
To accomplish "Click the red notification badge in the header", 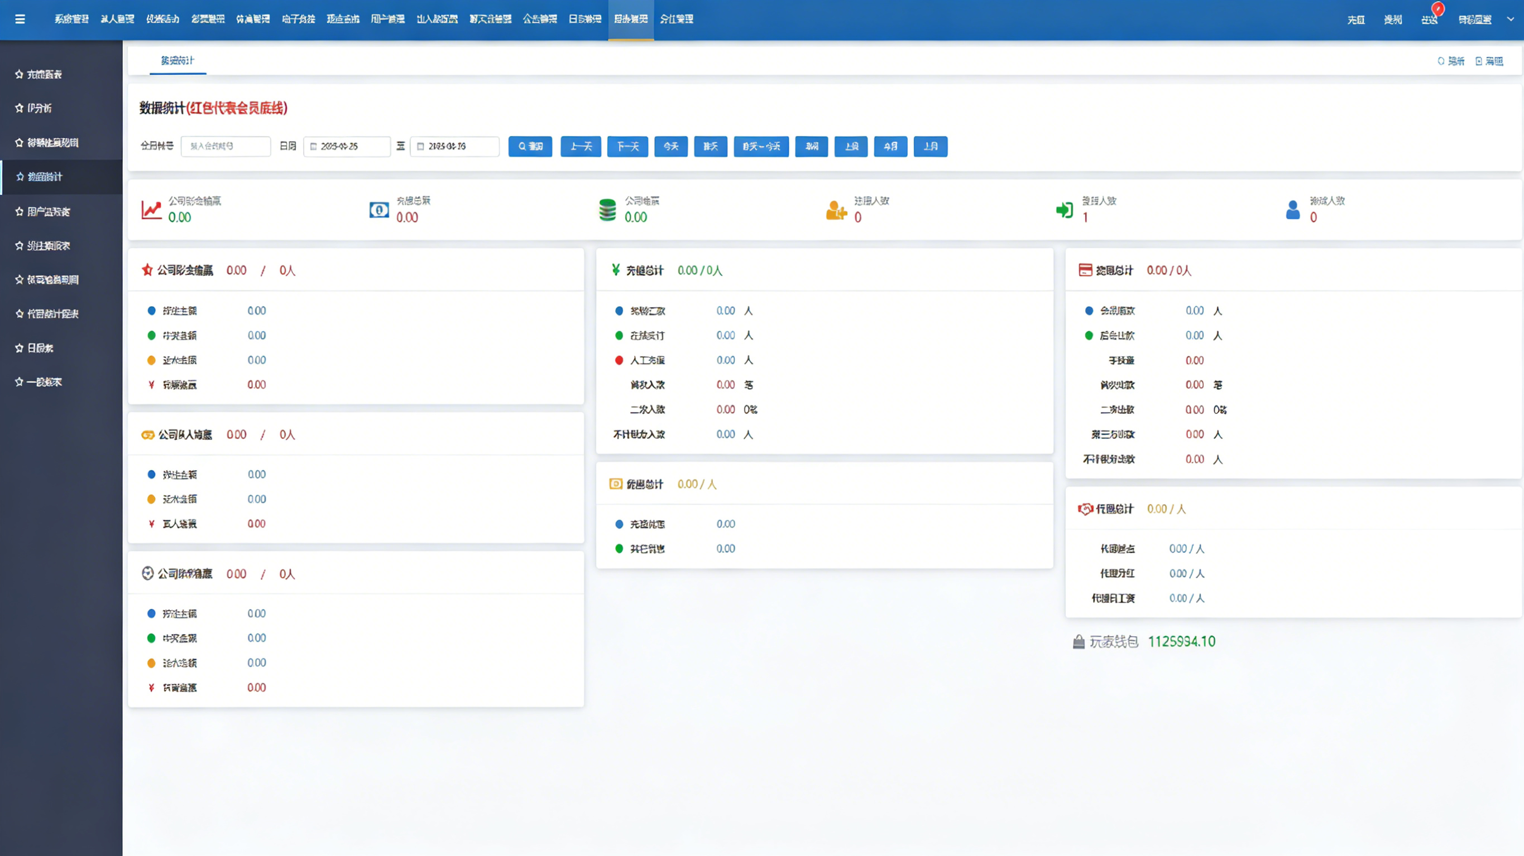I will point(1437,9).
